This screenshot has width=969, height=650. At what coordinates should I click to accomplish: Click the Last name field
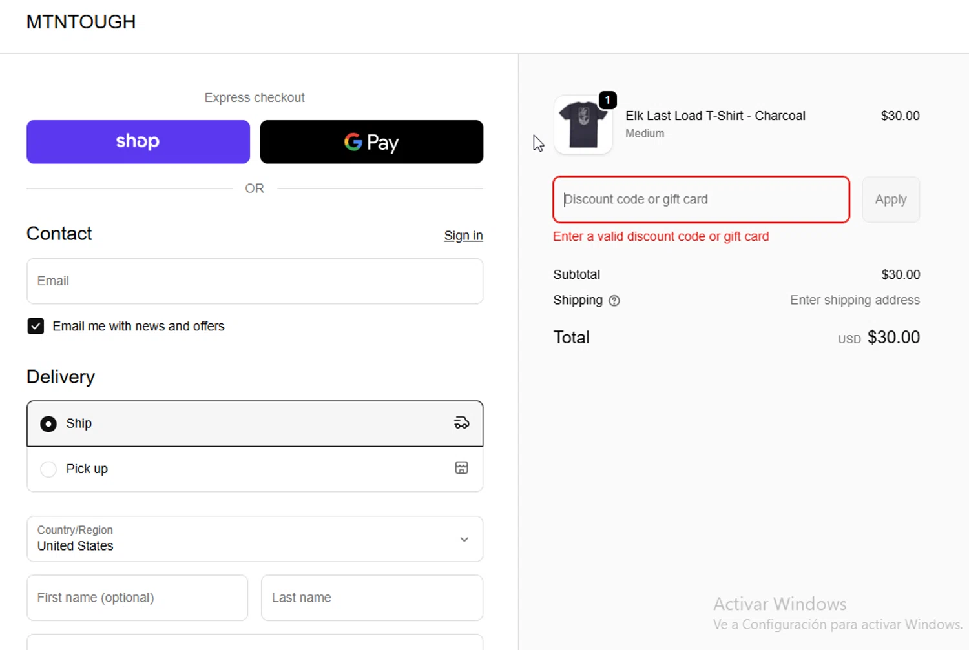[371, 598]
